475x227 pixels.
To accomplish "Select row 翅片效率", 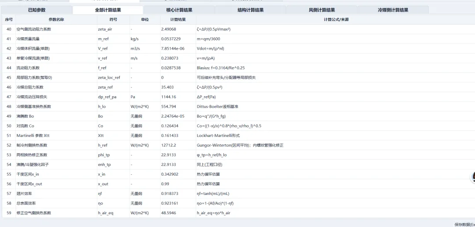I will [238, 194].
